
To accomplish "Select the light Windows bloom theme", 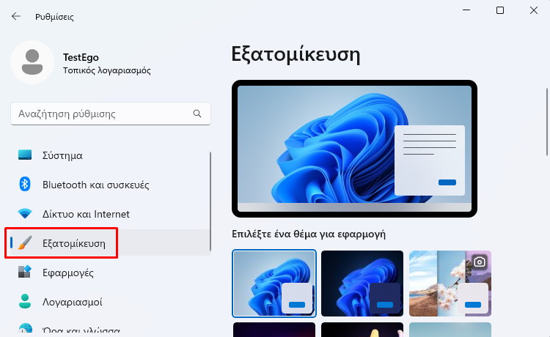I will pos(274,284).
